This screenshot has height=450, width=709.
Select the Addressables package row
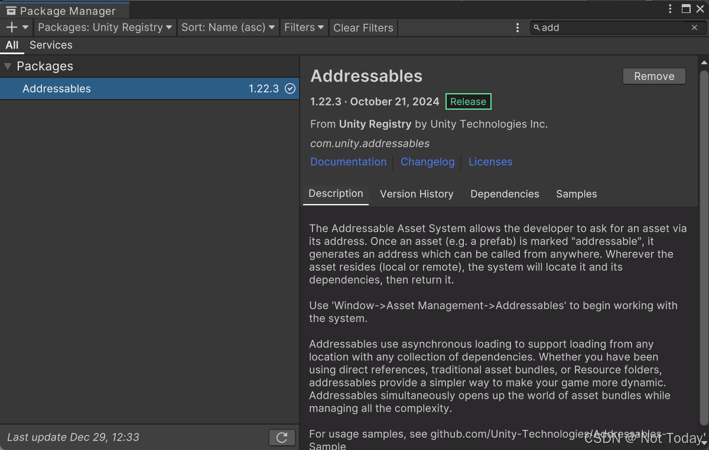click(x=149, y=88)
